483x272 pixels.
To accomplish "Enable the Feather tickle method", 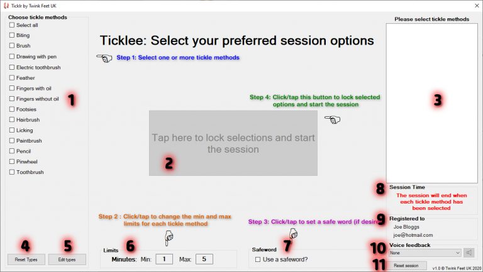I will click(x=12, y=78).
